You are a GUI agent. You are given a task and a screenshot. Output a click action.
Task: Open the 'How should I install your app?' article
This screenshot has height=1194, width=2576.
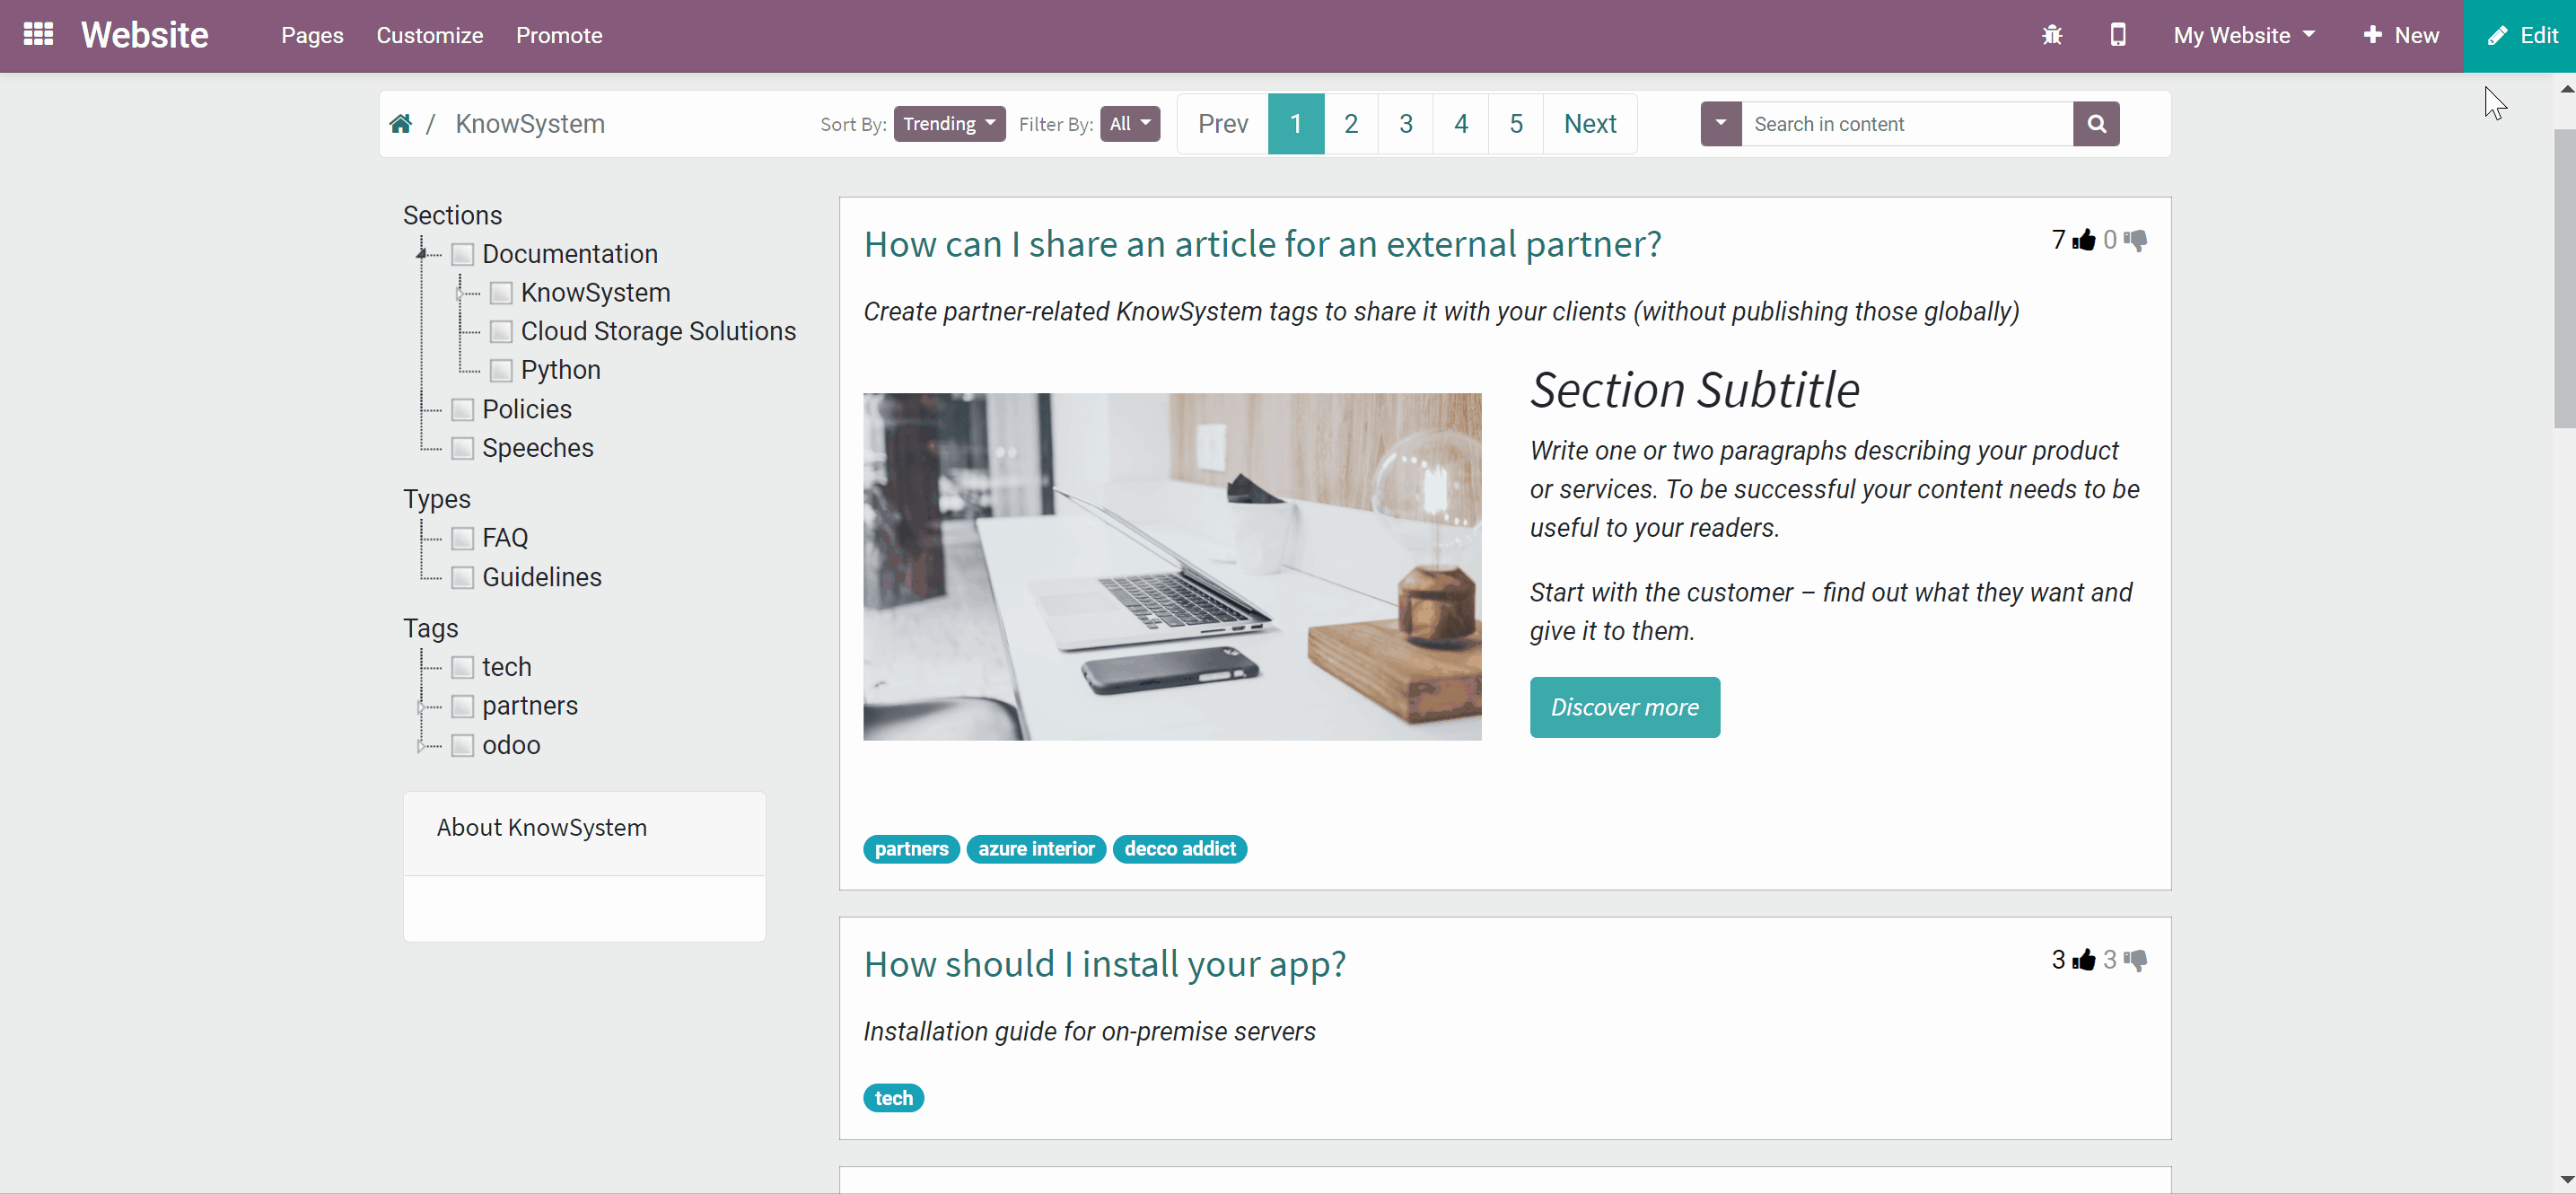pos(1104,964)
